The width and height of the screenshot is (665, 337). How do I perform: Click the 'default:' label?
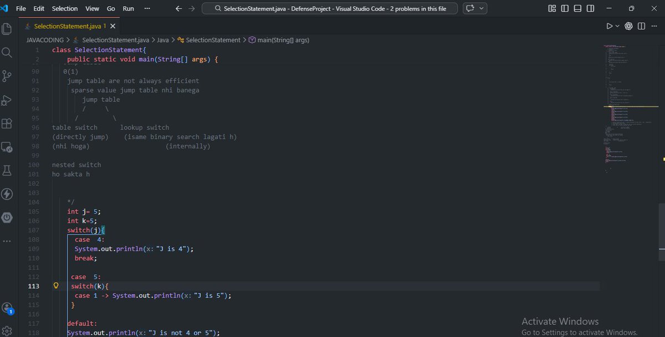[x=82, y=323]
